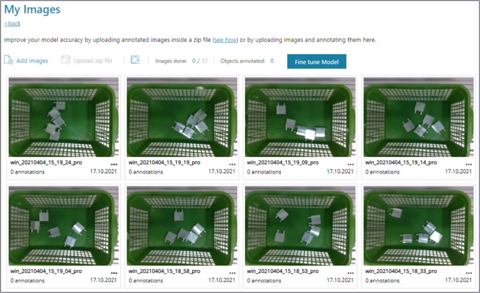Click '0 annotations' under win_20210404_15_19_19_pro
Viewport: 480px width, 293px height.
point(146,172)
